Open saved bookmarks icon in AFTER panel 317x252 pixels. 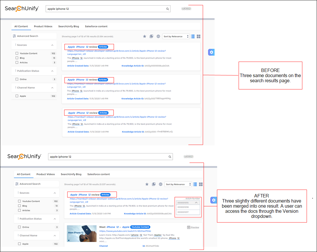(154, 184)
